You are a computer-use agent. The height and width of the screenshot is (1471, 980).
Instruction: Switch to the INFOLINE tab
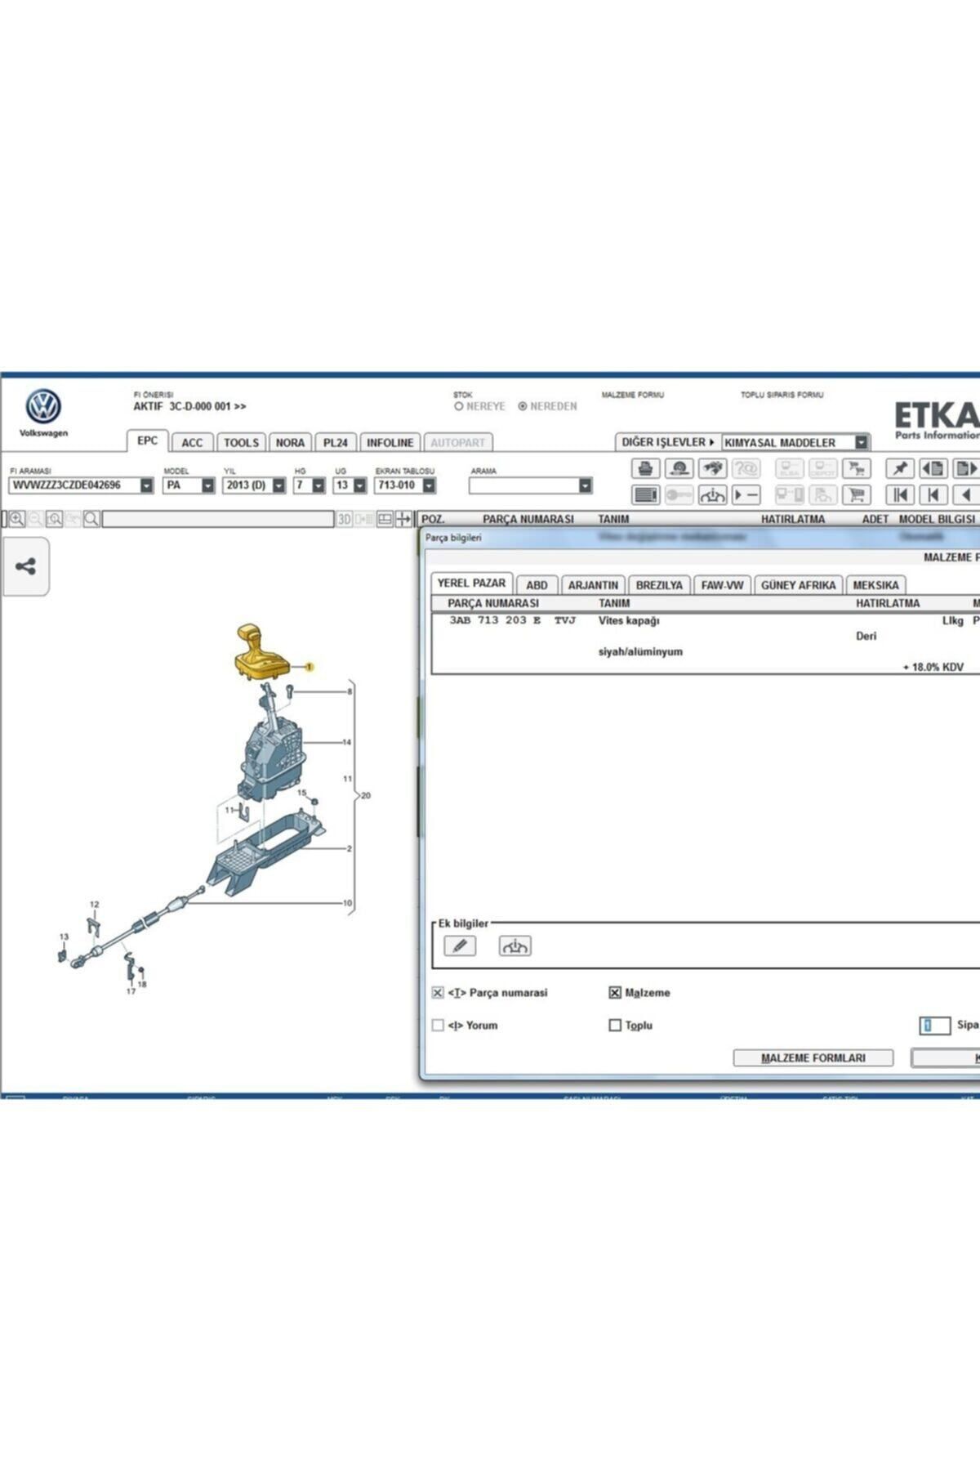click(x=390, y=442)
